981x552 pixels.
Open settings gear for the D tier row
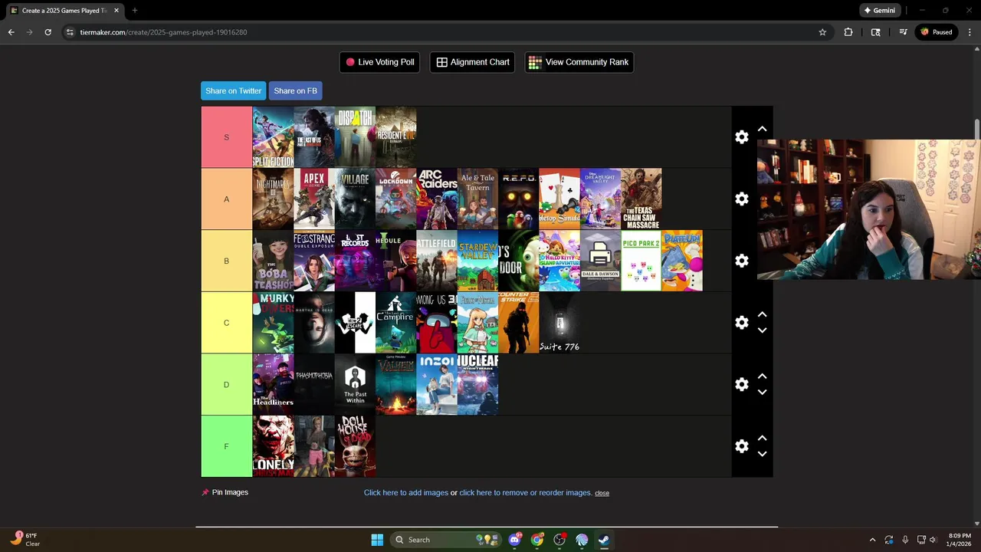741,384
